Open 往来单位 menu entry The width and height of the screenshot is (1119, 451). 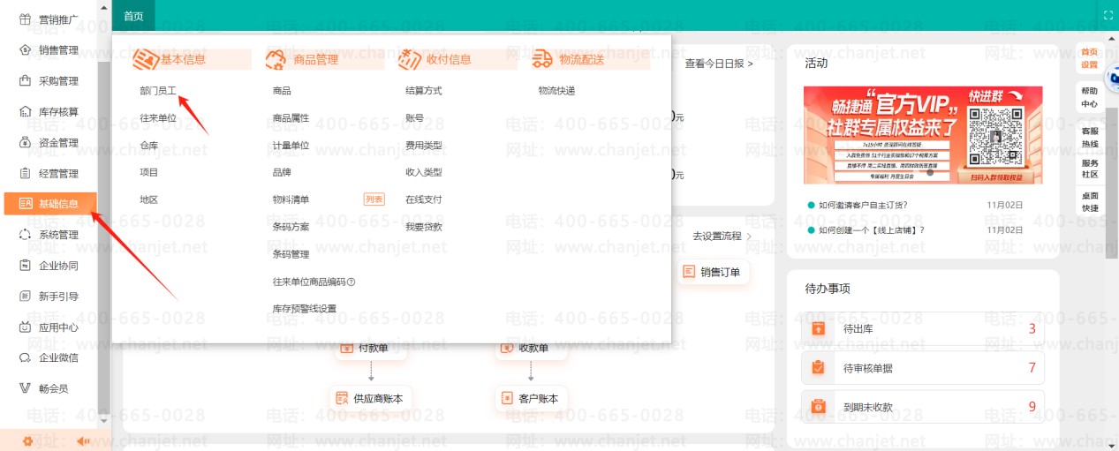coord(158,118)
